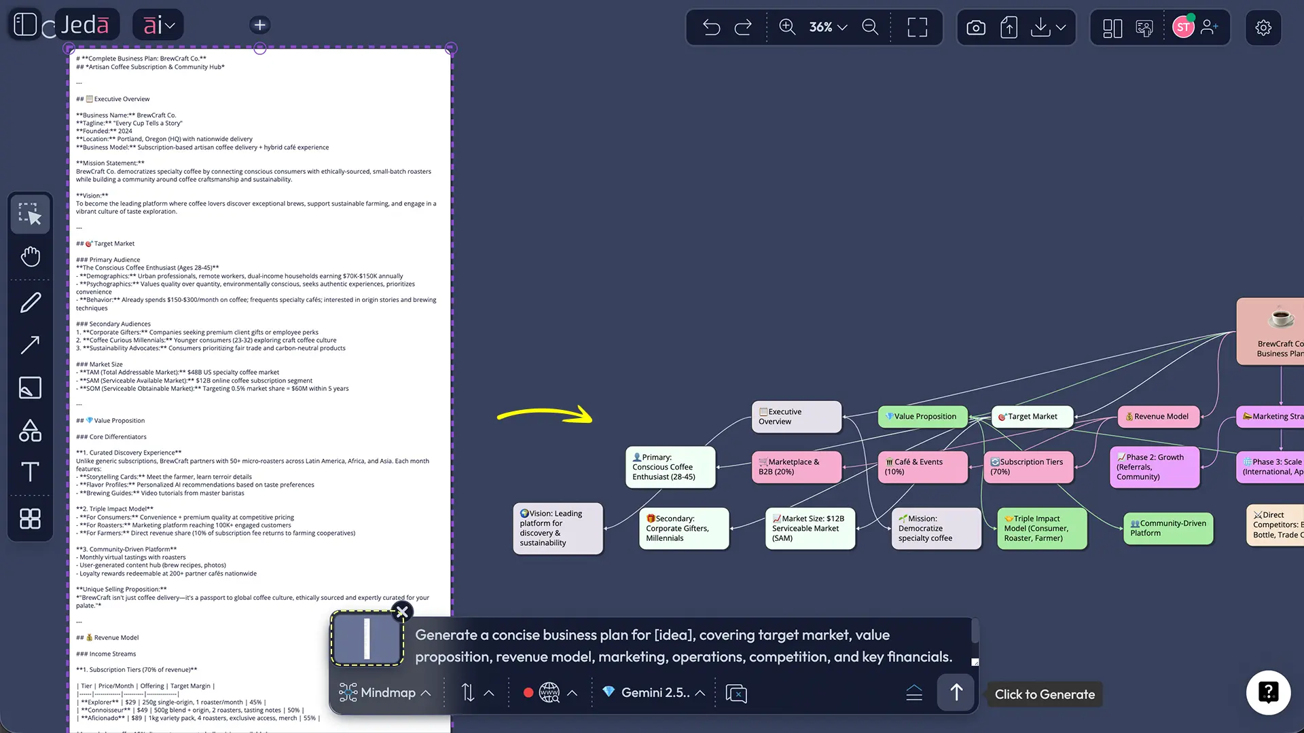
Task: Select the Market Size: $12B node
Action: point(810,528)
